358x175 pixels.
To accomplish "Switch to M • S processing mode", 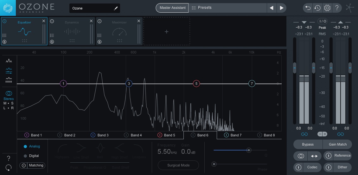I will [x=9, y=103].
